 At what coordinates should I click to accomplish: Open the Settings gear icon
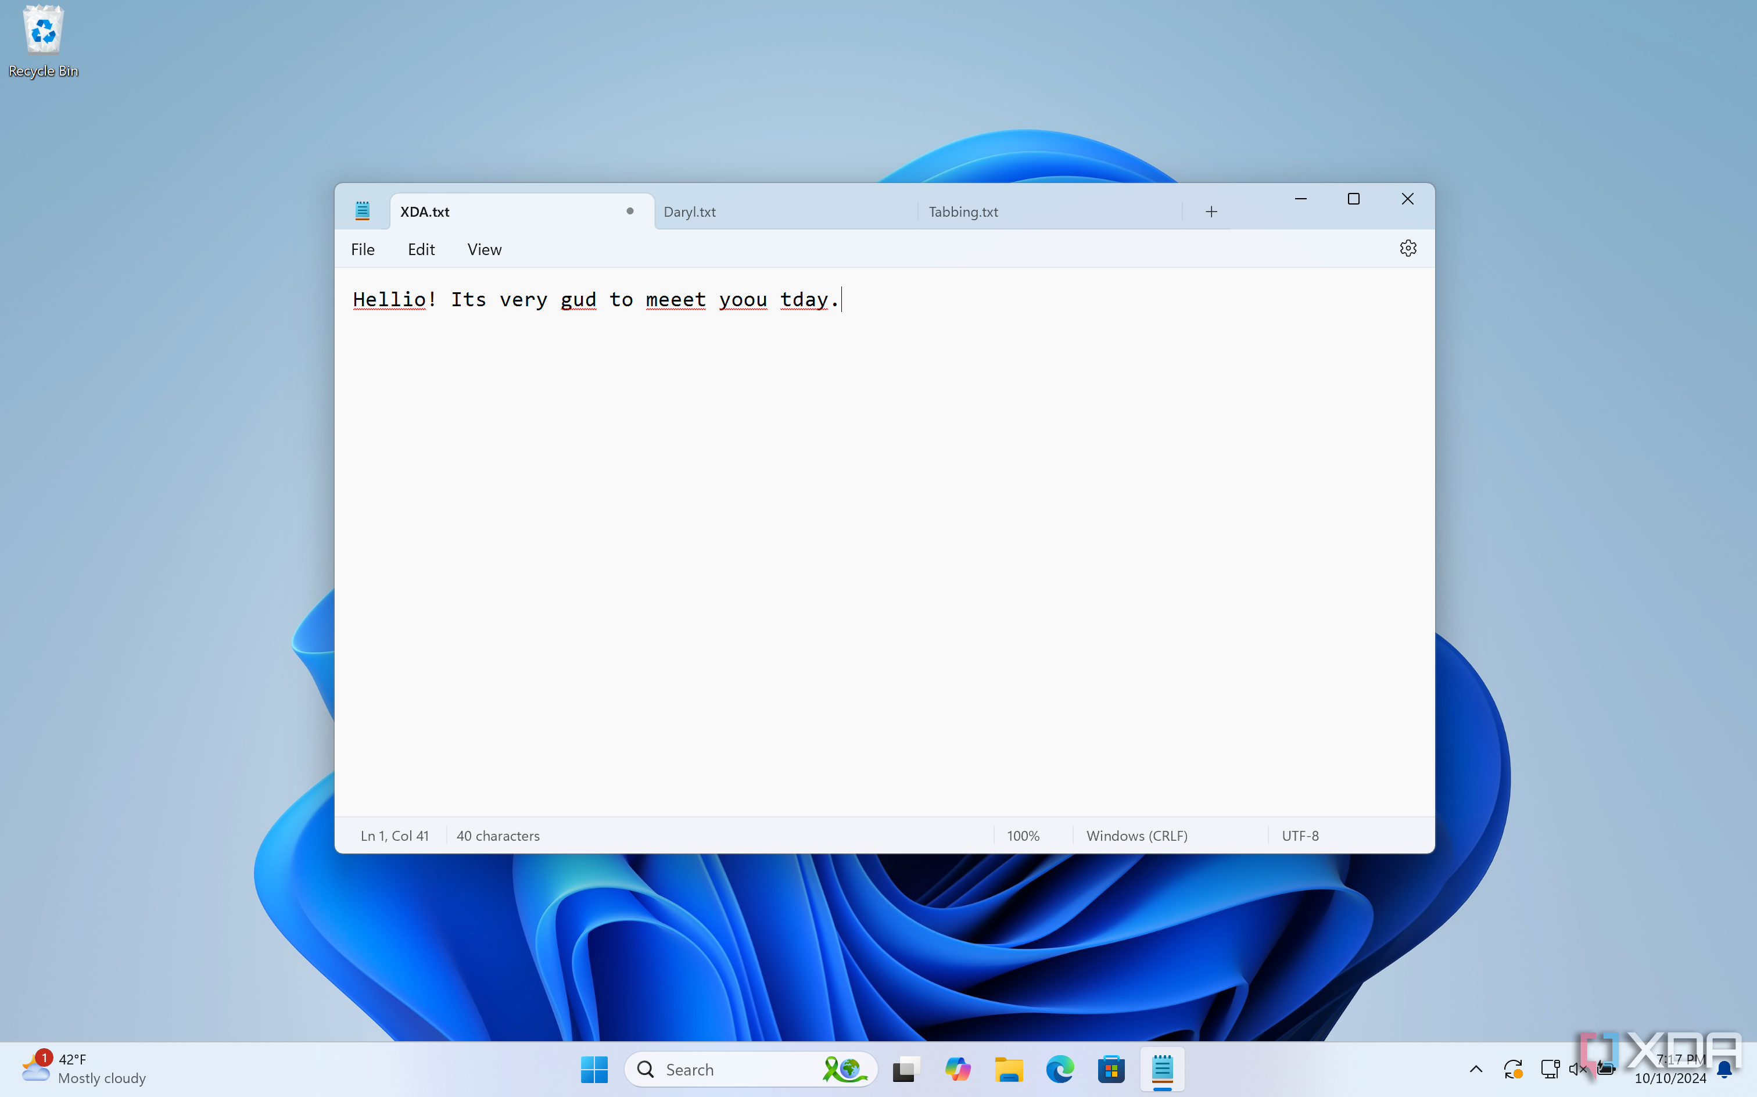[1408, 248]
